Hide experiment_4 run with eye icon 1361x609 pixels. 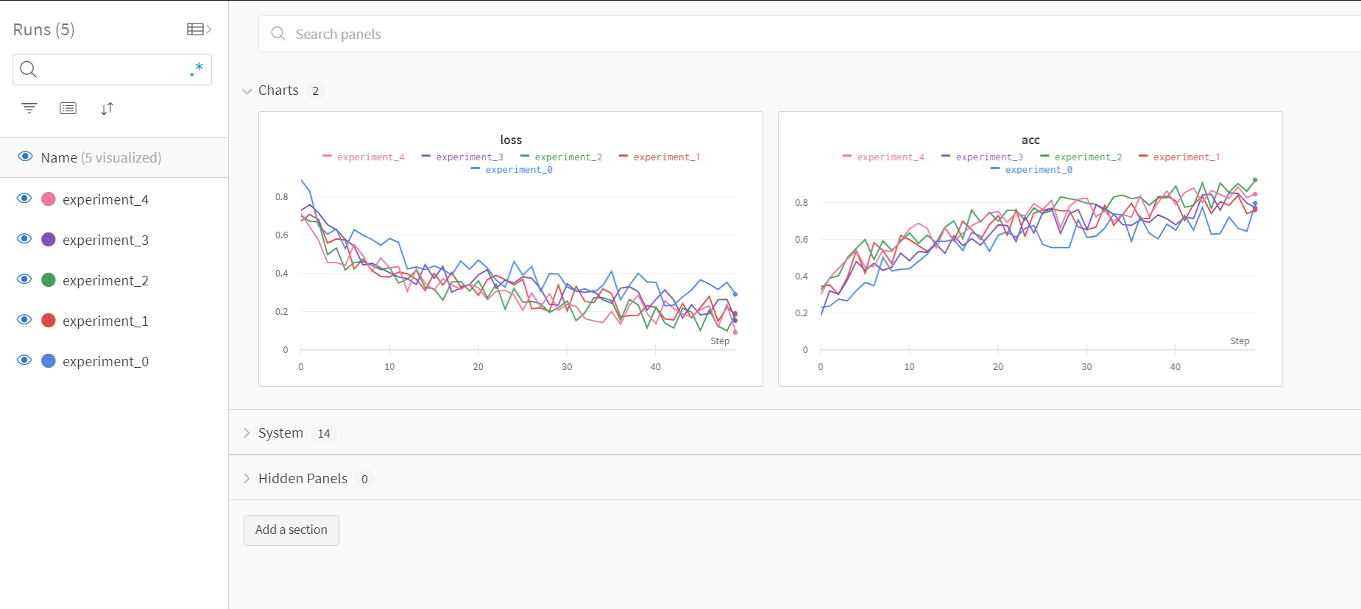(x=24, y=199)
